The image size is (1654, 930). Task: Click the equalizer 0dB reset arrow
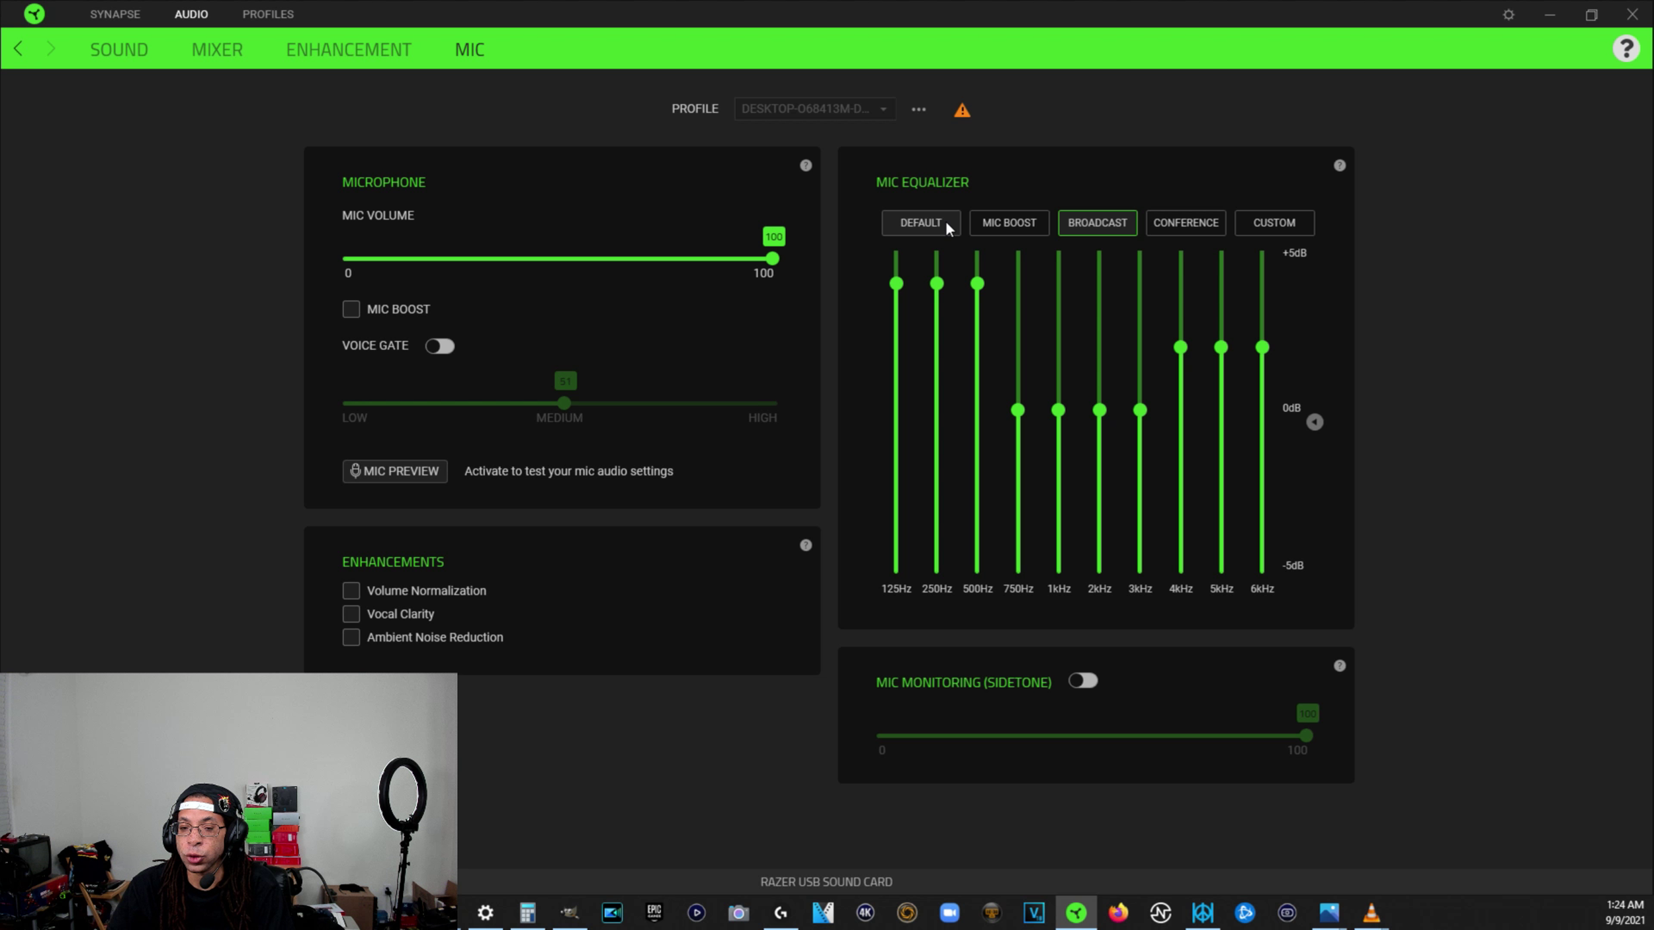coord(1314,422)
